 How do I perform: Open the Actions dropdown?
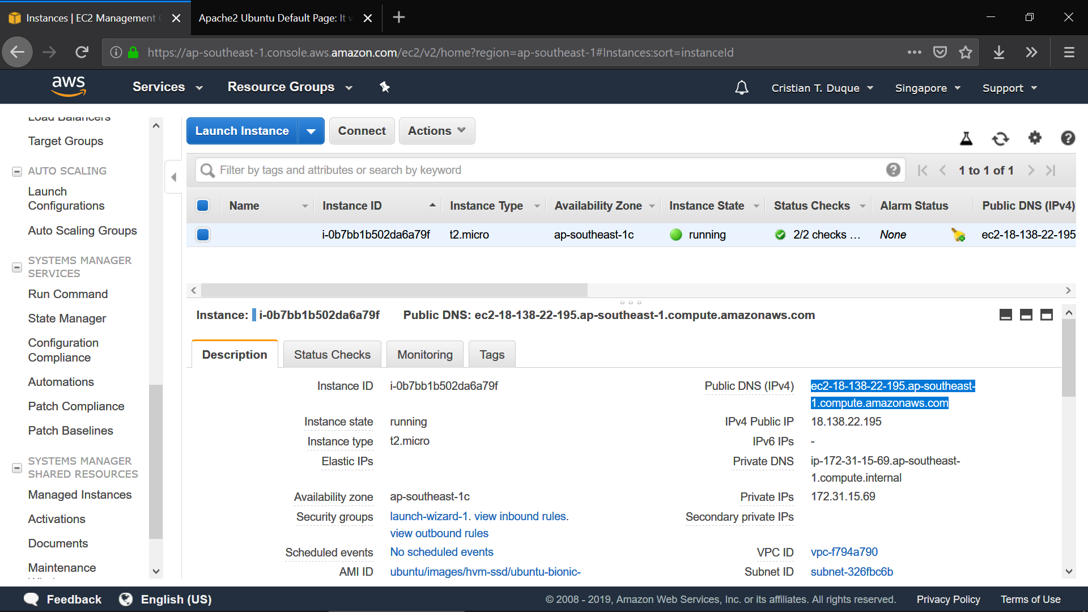(436, 131)
